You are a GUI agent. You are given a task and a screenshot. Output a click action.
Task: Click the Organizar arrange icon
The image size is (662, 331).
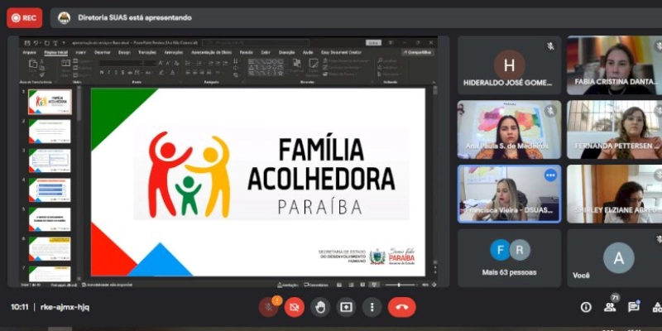point(297,64)
